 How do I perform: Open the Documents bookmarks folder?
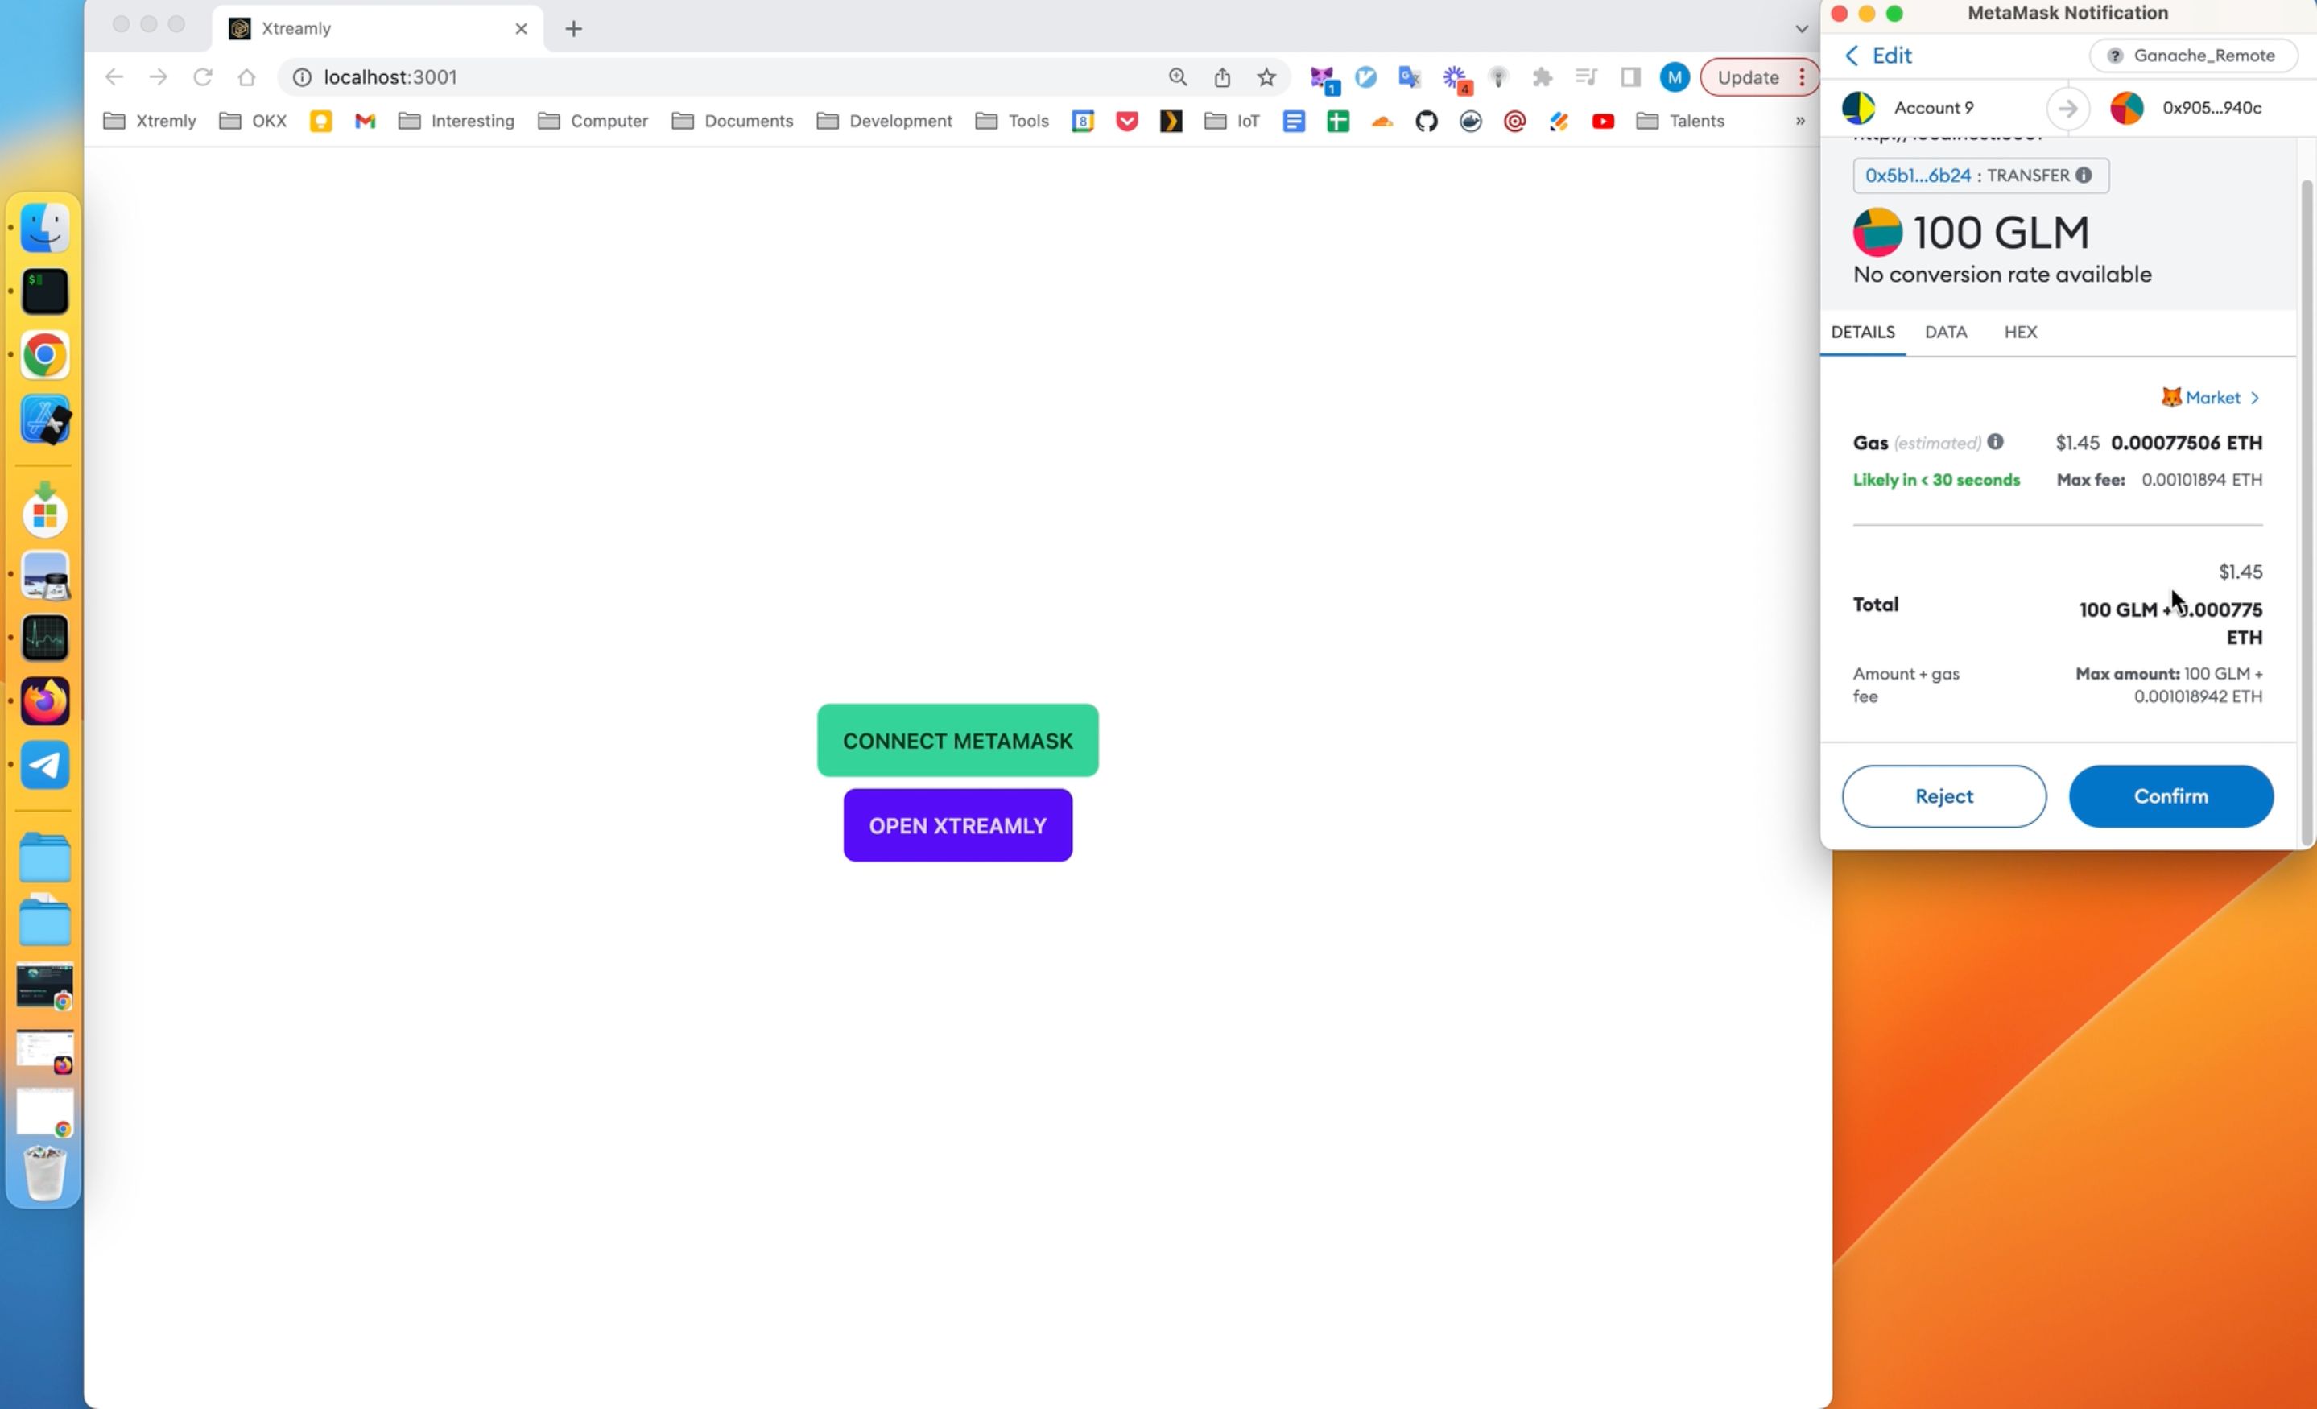point(733,122)
